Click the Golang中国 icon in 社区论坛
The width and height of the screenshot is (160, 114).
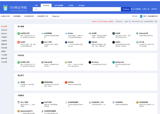(x=42, y=62)
